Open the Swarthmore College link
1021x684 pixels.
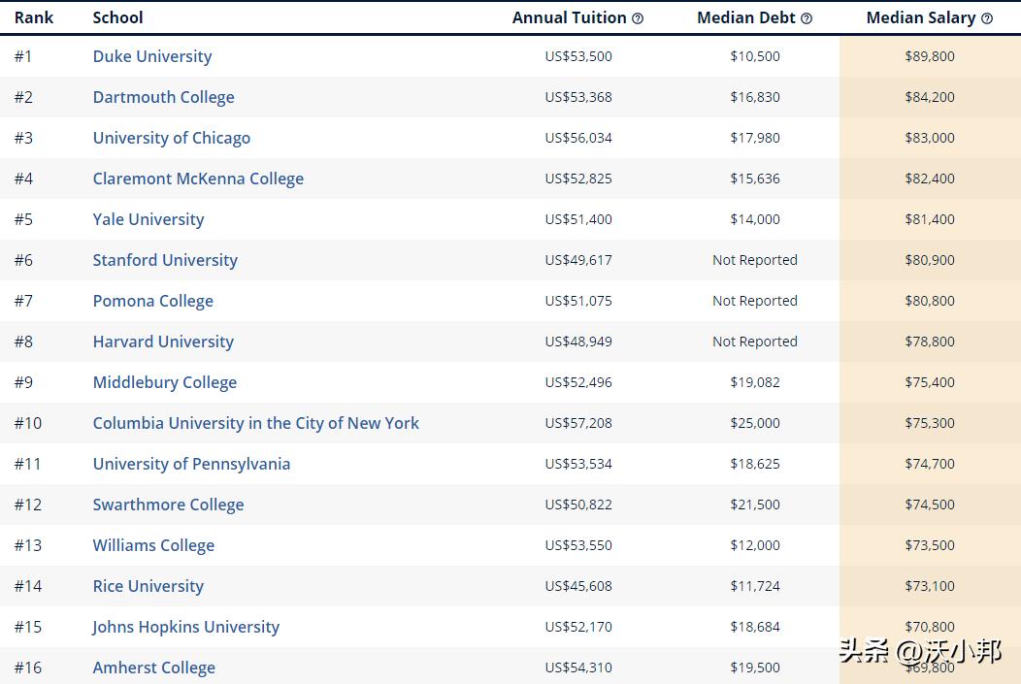(168, 505)
